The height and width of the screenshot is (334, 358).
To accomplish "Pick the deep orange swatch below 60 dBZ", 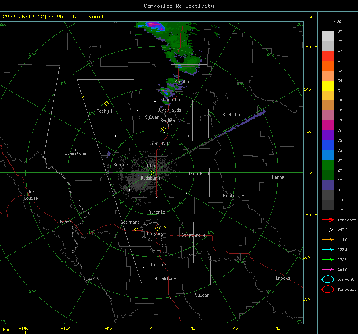I will pyautogui.click(x=328, y=66).
